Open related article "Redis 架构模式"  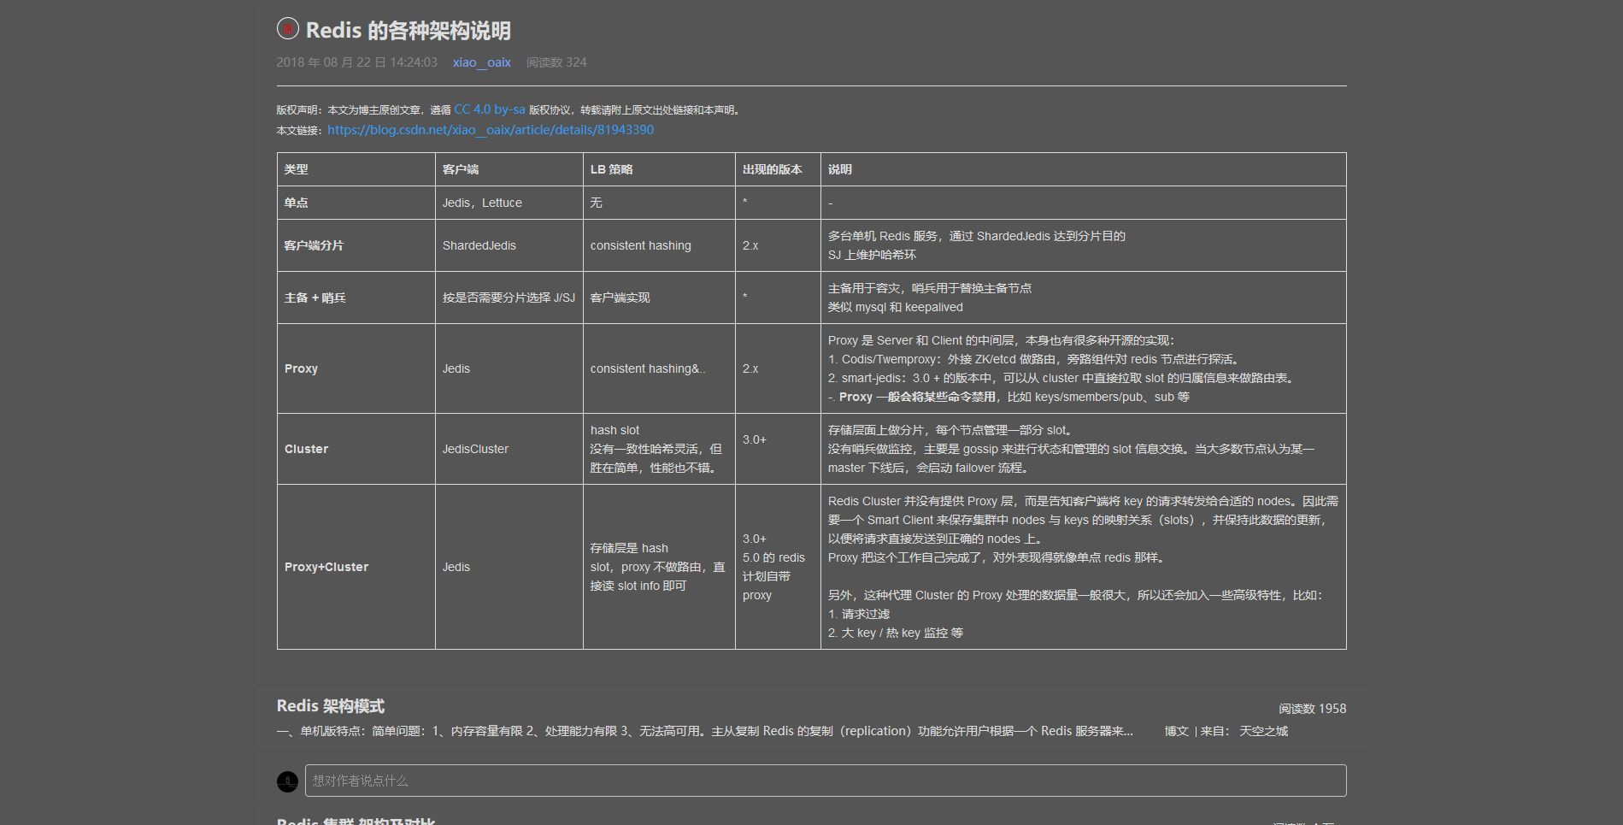(x=331, y=706)
